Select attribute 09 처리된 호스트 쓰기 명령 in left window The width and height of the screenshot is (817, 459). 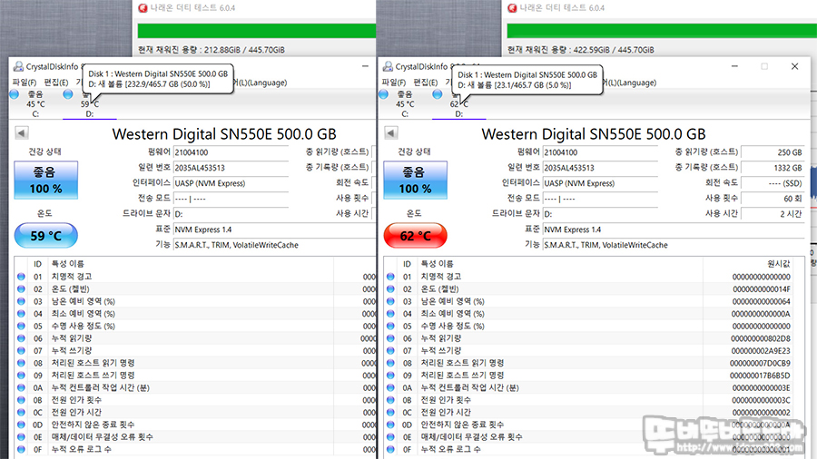195,376
